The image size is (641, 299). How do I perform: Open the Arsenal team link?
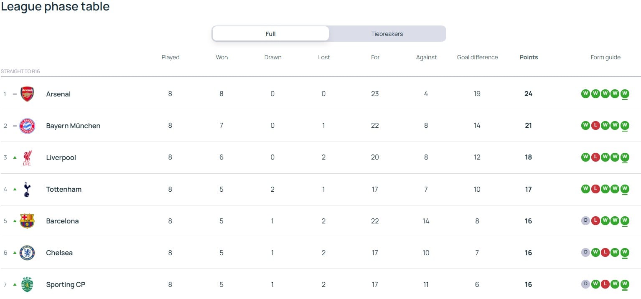click(x=58, y=94)
